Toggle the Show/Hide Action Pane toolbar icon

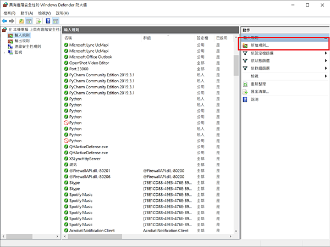(x=56, y=21)
